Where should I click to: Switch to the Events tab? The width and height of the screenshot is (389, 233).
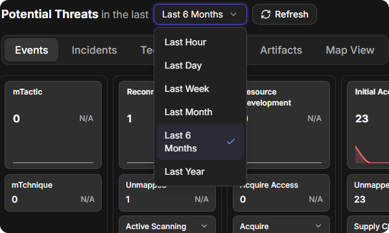[x=32, y=50]
